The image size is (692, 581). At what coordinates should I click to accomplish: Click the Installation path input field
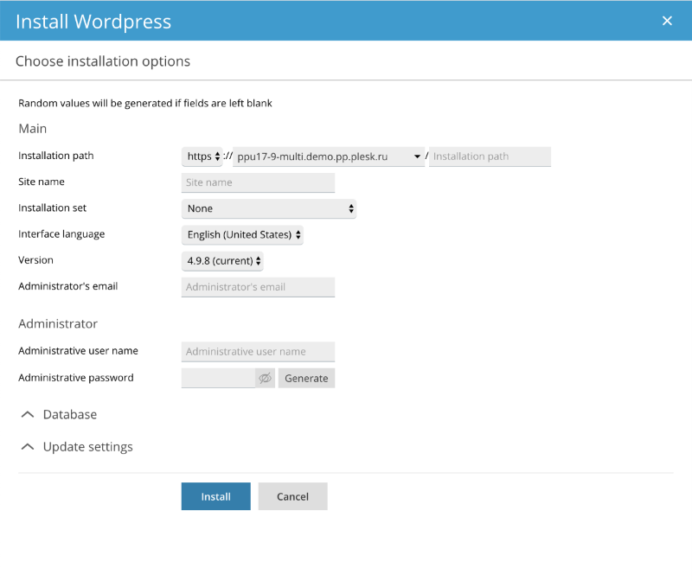[x=490, y=156]
